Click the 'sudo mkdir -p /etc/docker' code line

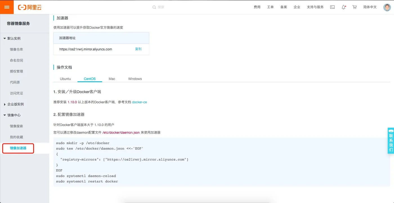click(x=82, y=143)
